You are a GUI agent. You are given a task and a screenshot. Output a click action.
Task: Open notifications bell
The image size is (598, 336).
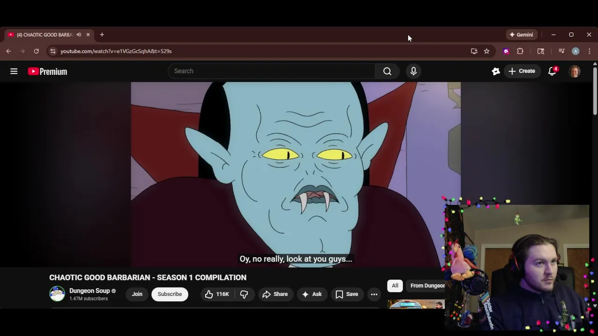coord(552,71)
